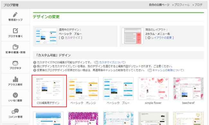Click the いいね!履歴 smiley icon
The width and height of the screenshot is (209, 125).
15,95
